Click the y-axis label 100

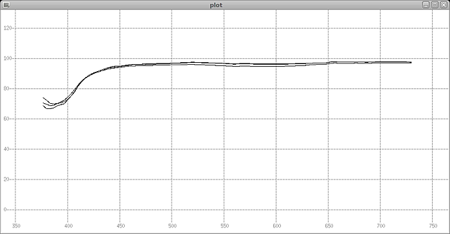[x=8, y=58]
